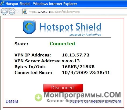The height and width of the screenshot is (110, 127).
Task: Click the VPN IP address value 10.13.57.72
Action: [76, 55]
